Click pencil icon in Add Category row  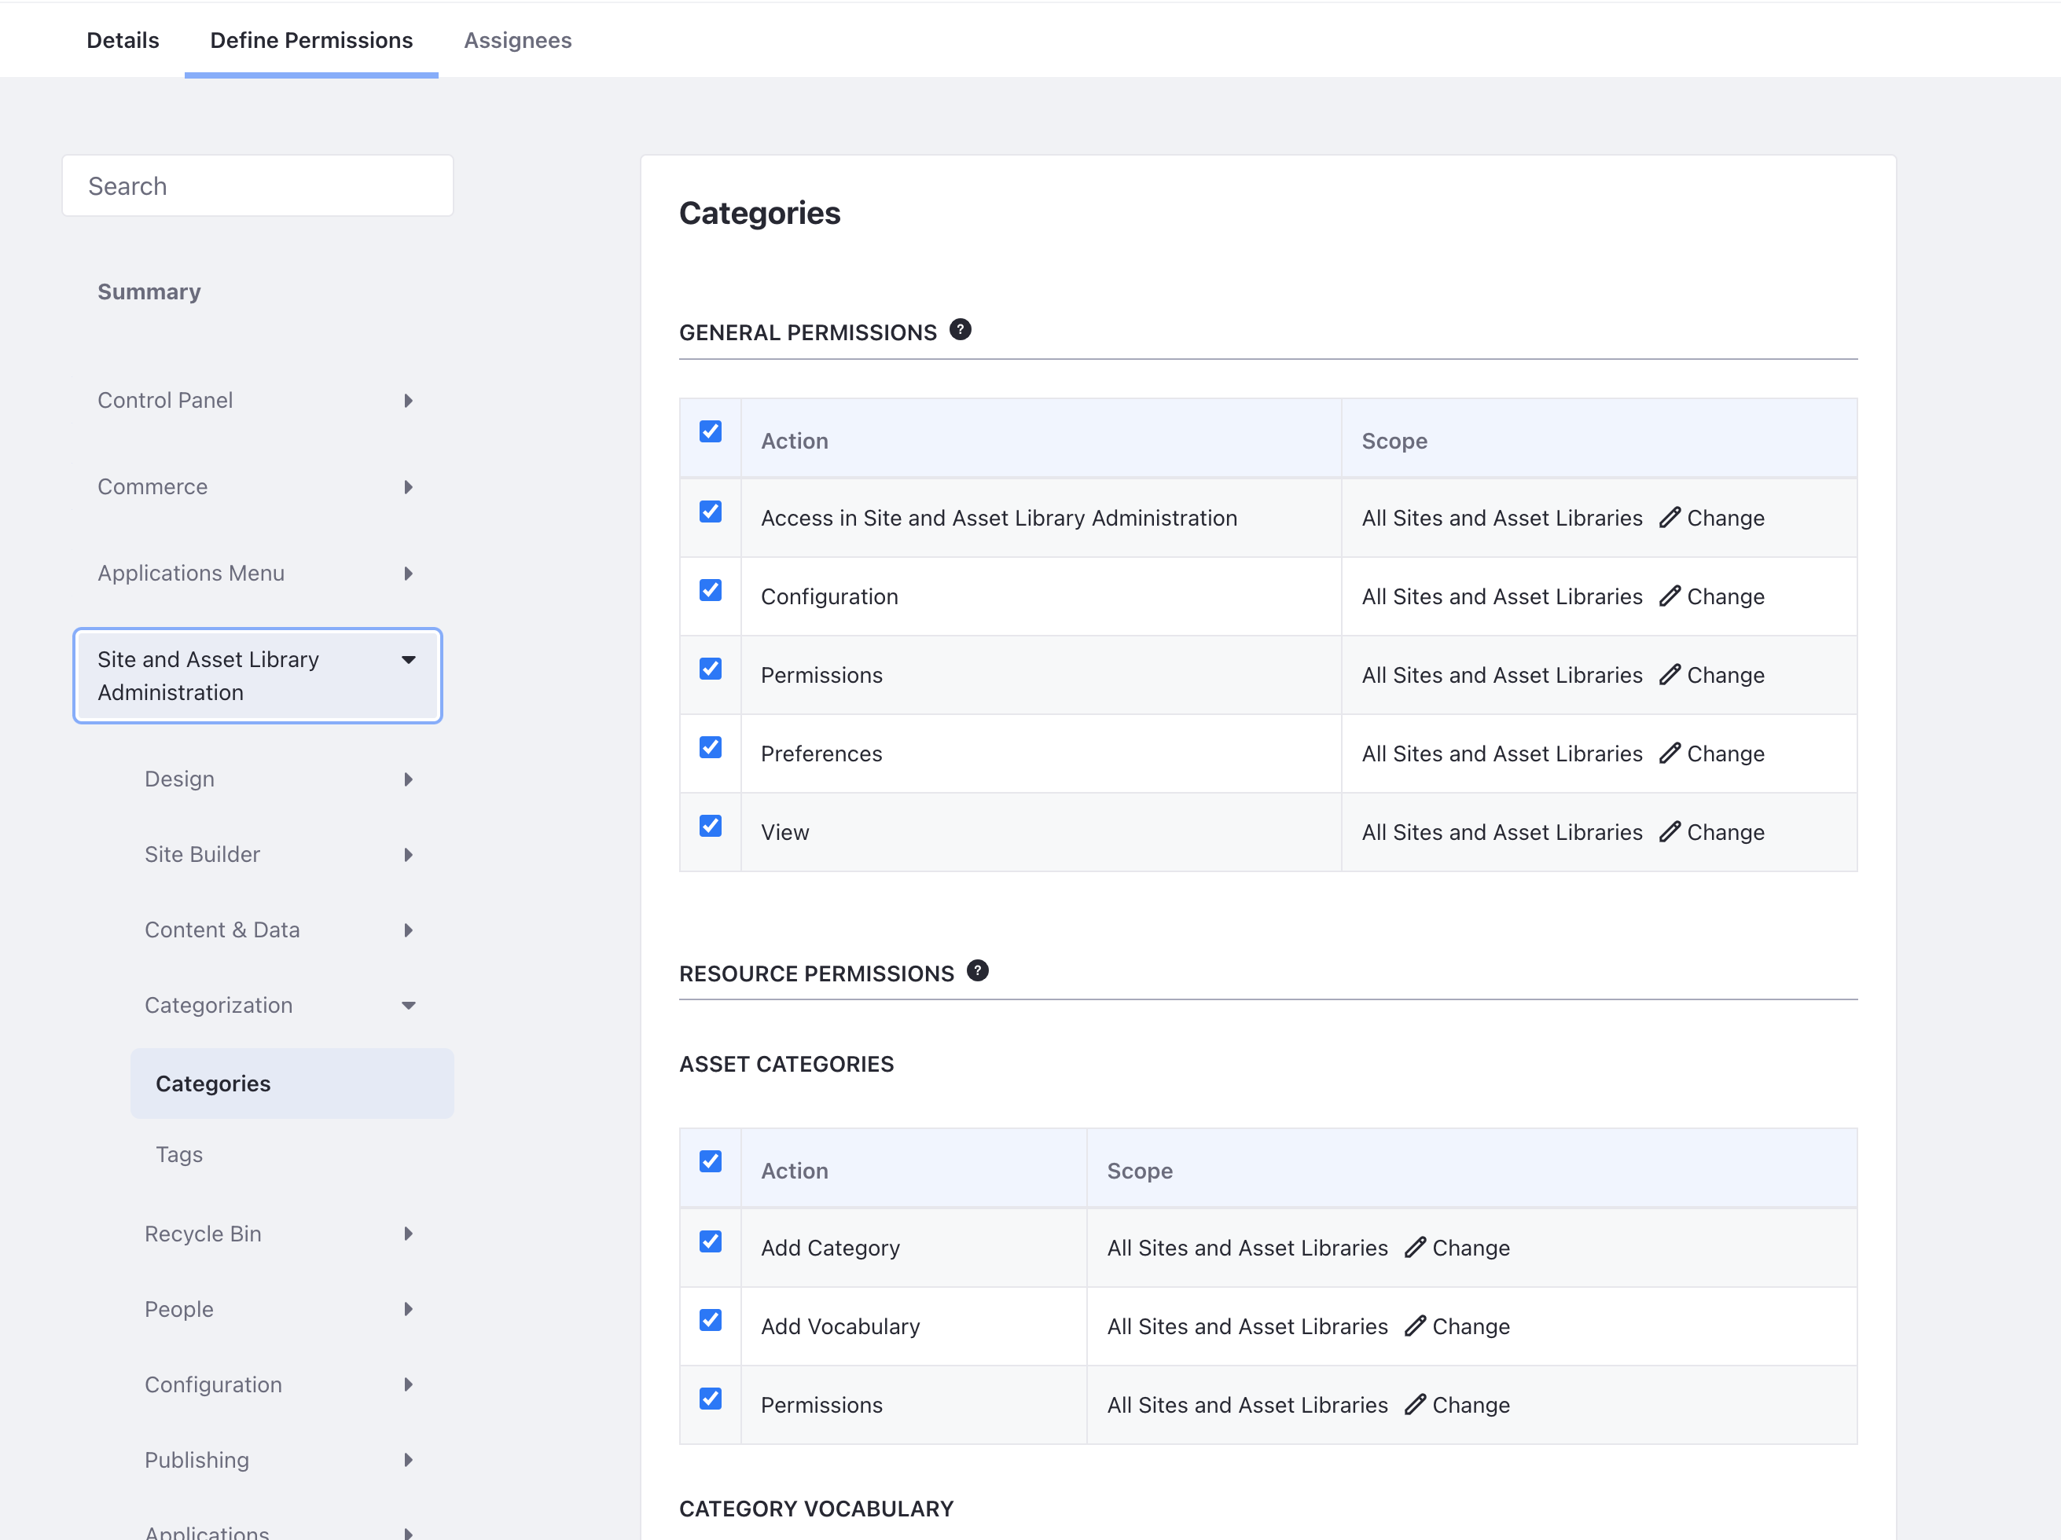(x=1414, y=1247)
